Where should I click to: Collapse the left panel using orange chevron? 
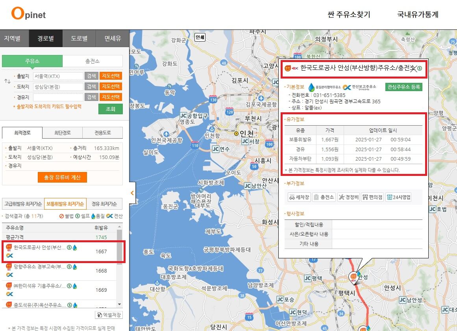pos(132,193)
